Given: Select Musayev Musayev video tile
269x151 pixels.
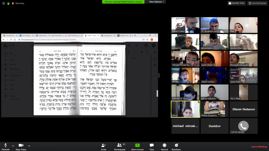Looking at the screenshot, I should pos(243,59).
